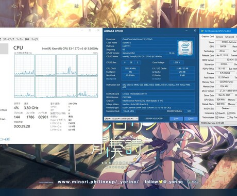
Task: Click the BIOS Version value FWKT49A
Action: (x=158, y=97)
